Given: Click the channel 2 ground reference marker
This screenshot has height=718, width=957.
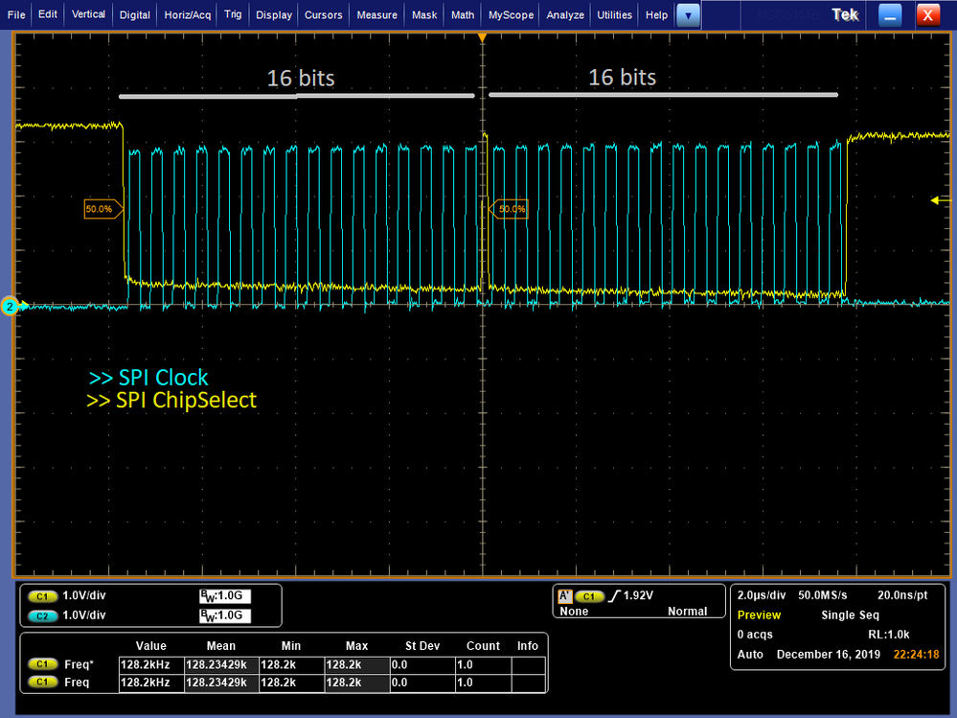Looking at the screenshot, I should coord(10,307).
